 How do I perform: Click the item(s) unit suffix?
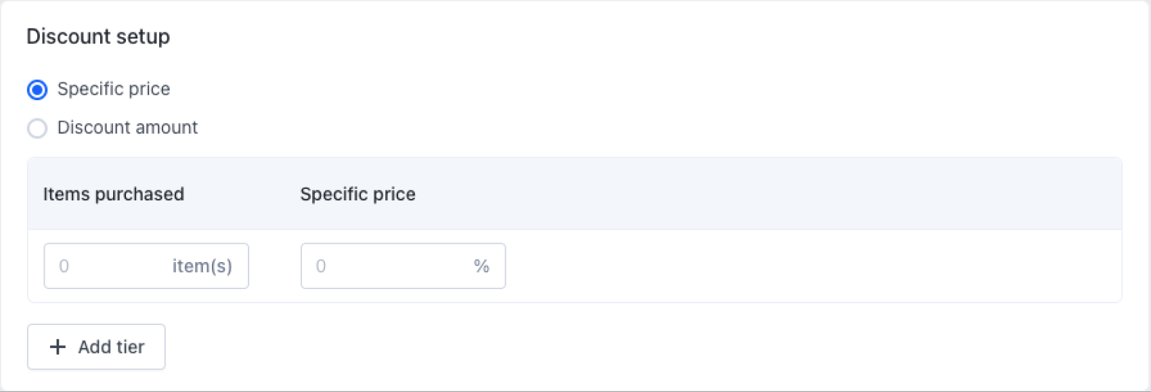[x=202, y=266]
